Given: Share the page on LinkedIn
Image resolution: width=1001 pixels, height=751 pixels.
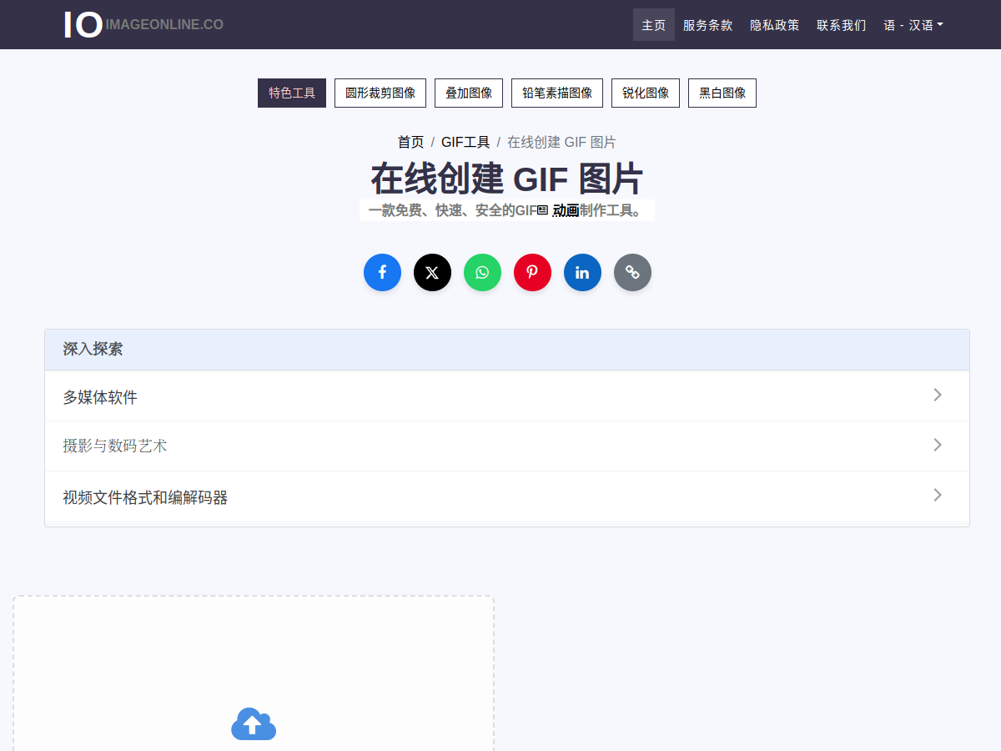Looking at the screenshot, I should [x=582, y=273].
